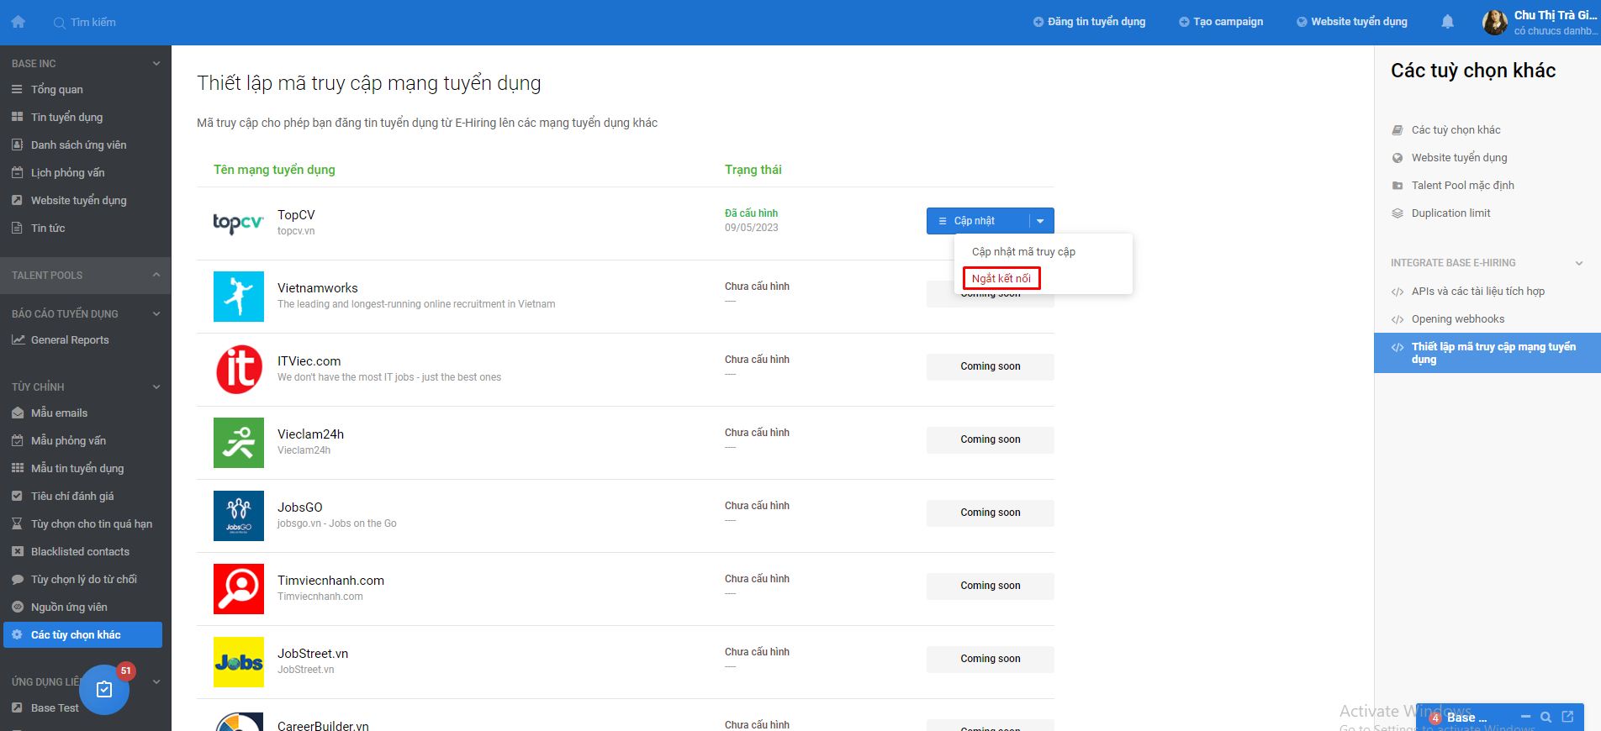Click the JobsGO logo
The height and width of the screenshot is (731, 1601).
pos(239,516)
